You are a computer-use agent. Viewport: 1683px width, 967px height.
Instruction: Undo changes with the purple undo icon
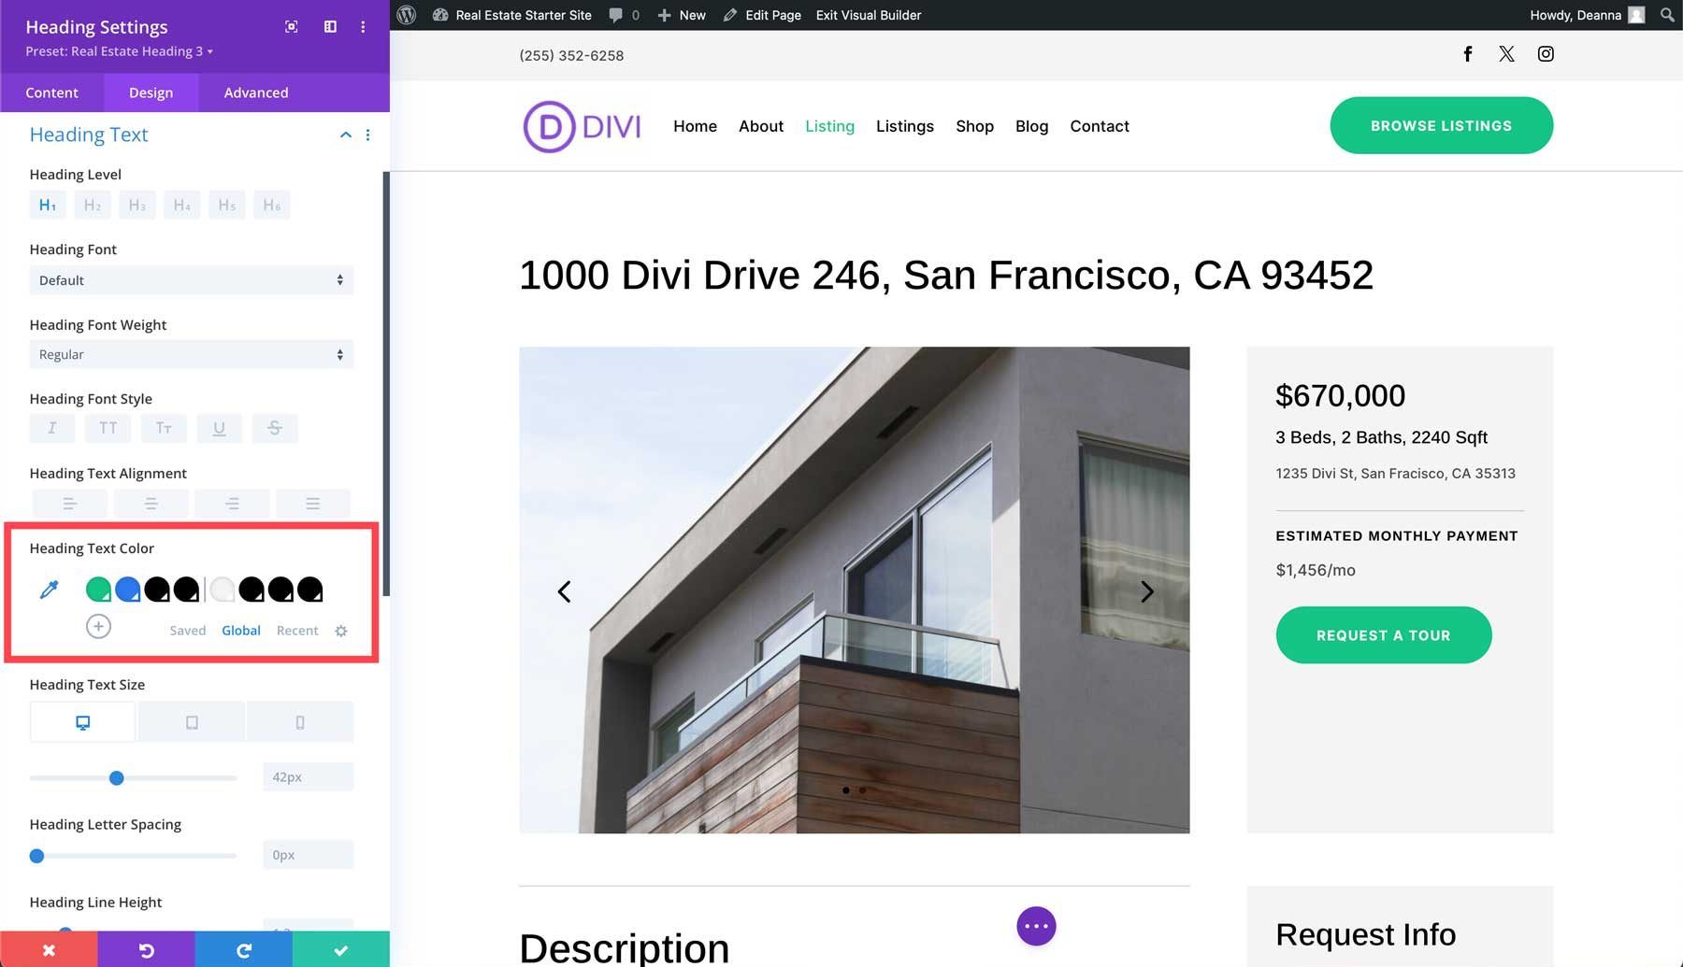coord(146,949)
